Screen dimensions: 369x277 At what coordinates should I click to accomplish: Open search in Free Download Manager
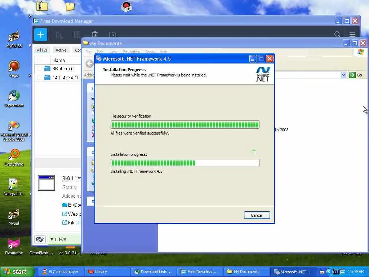point(337,34)
